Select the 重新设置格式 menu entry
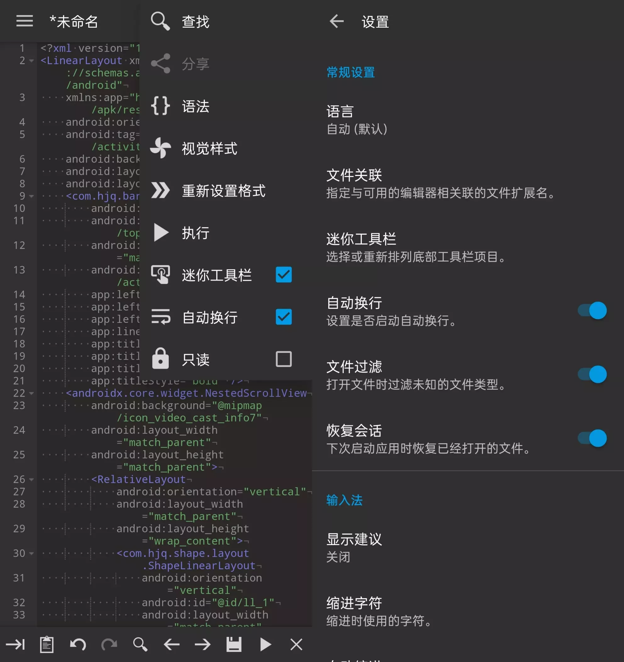This screenshot has width=624, height=662. (226, 190)
